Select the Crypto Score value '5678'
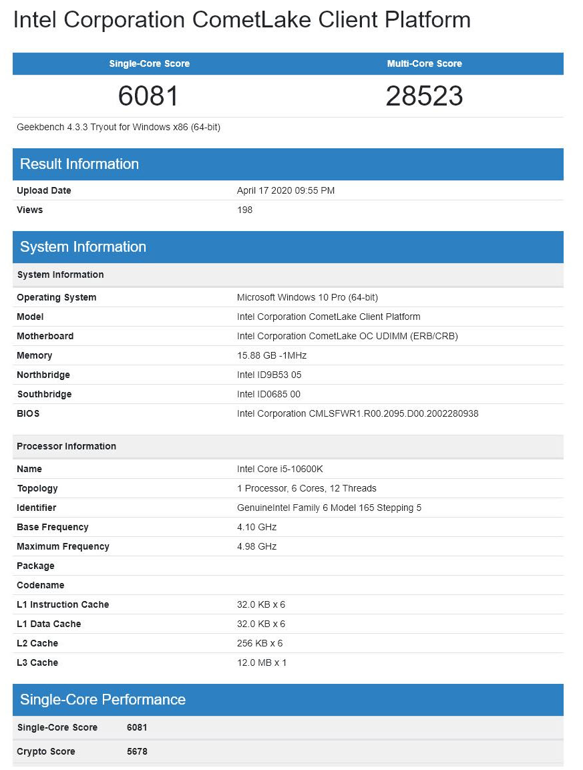The width and height of the screenshot is (583, 770). [136, 752]
